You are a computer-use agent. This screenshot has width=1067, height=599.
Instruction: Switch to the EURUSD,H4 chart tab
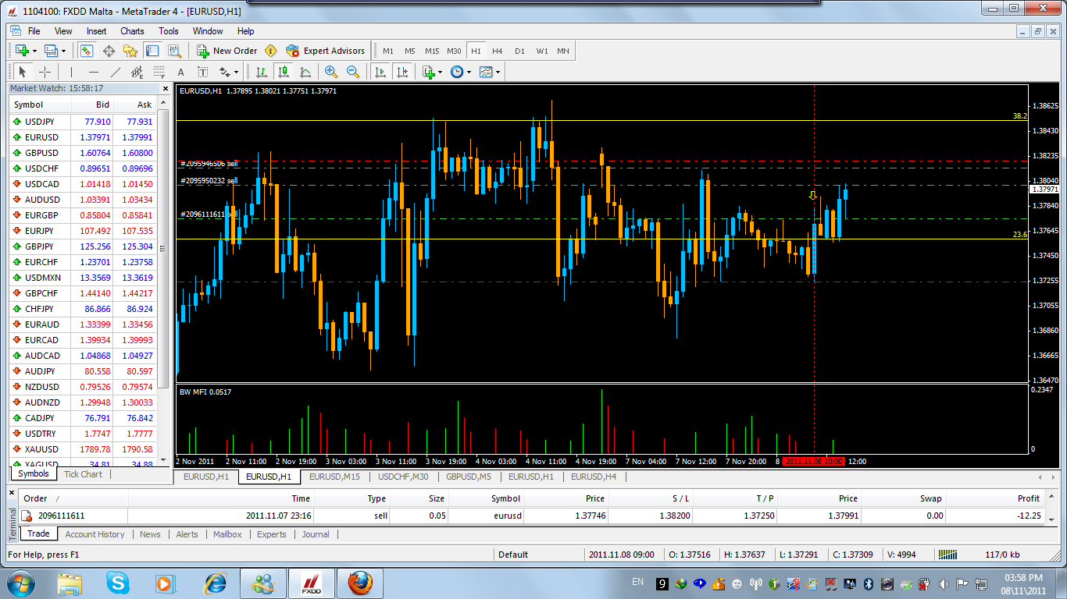(x=594, y=477)
